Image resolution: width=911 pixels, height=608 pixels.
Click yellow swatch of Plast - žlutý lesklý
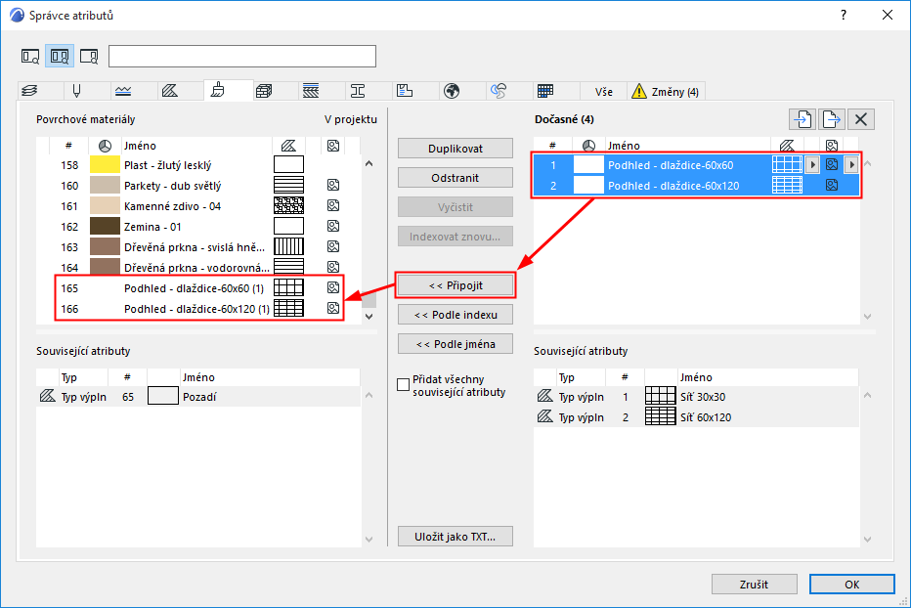pos(105,165)
